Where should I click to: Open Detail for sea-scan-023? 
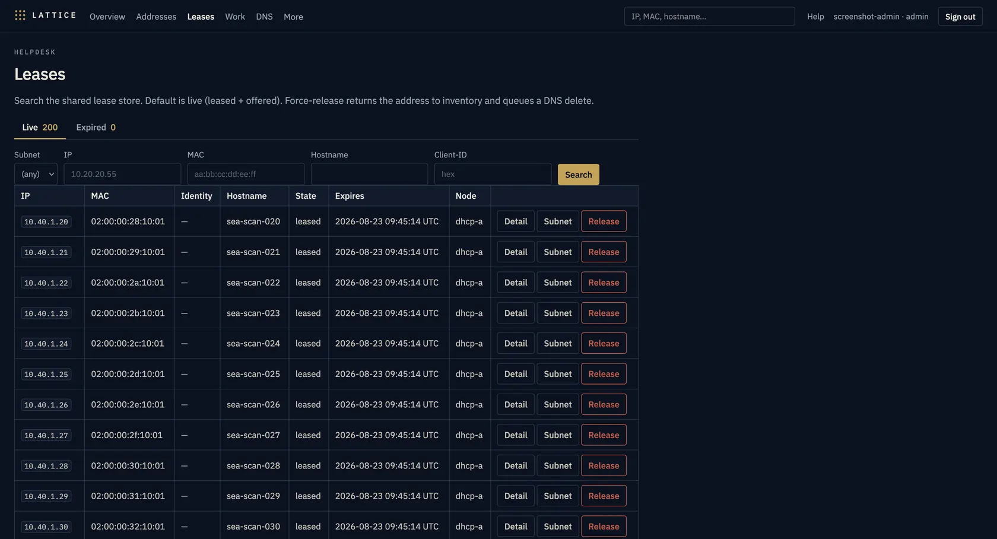tap(516, 313)
